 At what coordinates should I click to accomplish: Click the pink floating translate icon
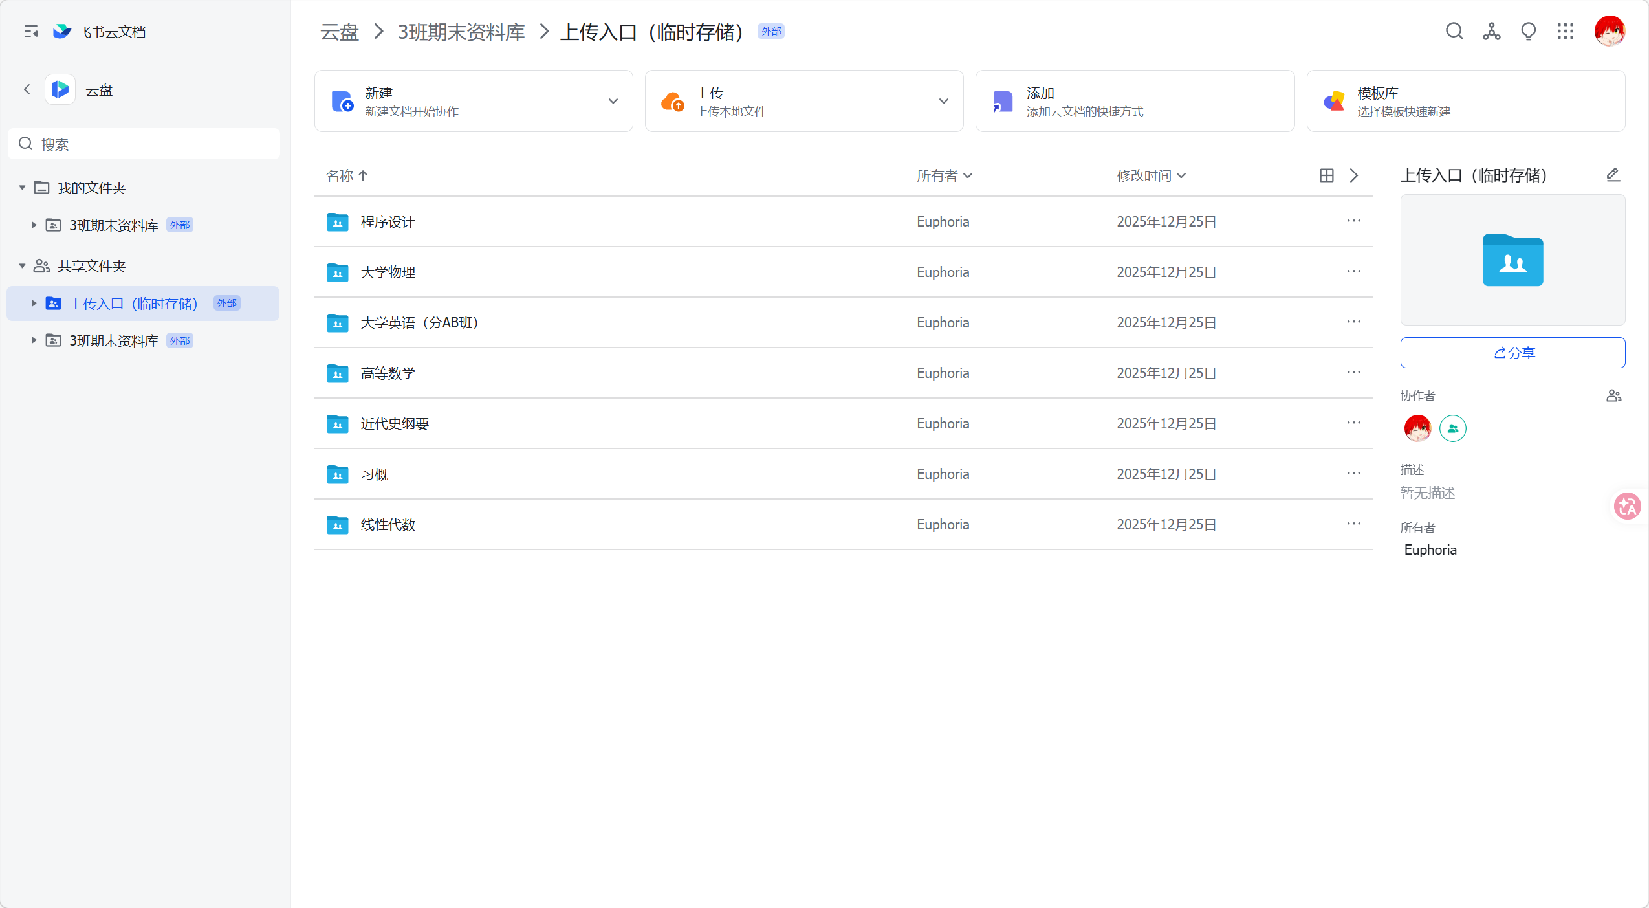pos(1626,506)
